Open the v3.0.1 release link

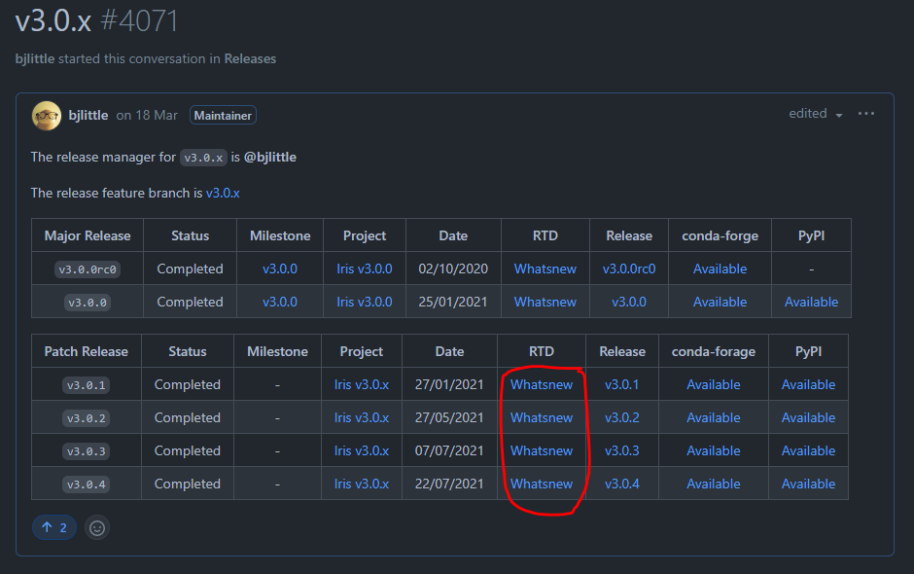(x=622, y=385)
